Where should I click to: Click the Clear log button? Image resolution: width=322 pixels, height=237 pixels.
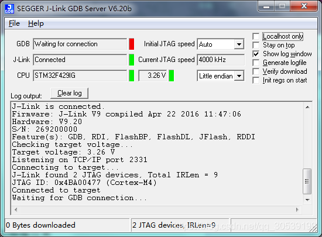(x=70, y=93)
